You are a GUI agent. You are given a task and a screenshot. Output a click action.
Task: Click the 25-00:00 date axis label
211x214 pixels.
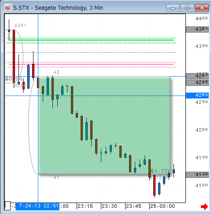[163, 206]
